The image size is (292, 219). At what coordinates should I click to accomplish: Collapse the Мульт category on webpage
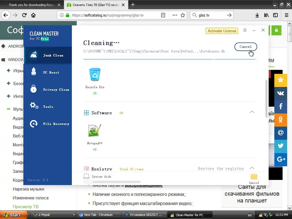(9, 109)
